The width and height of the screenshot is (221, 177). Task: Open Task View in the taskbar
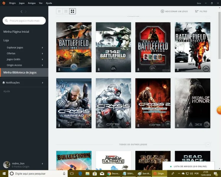[x=72, y=173]
